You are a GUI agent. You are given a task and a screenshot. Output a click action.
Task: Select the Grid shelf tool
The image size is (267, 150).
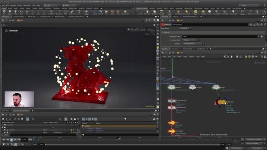pyautogui.click(x=27, y=12)
